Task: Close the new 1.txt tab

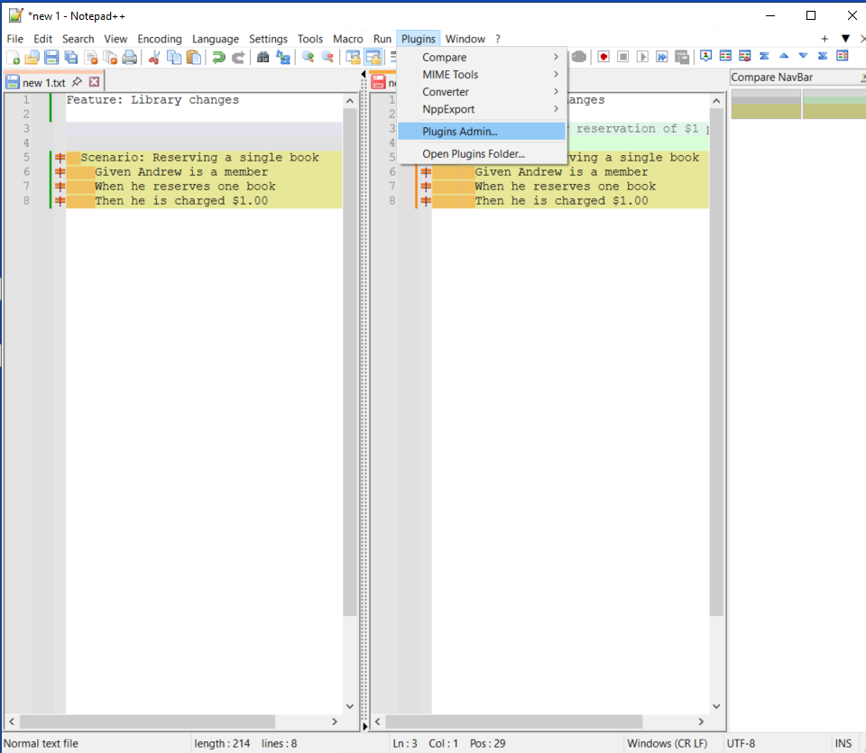Action: [95, 82]
